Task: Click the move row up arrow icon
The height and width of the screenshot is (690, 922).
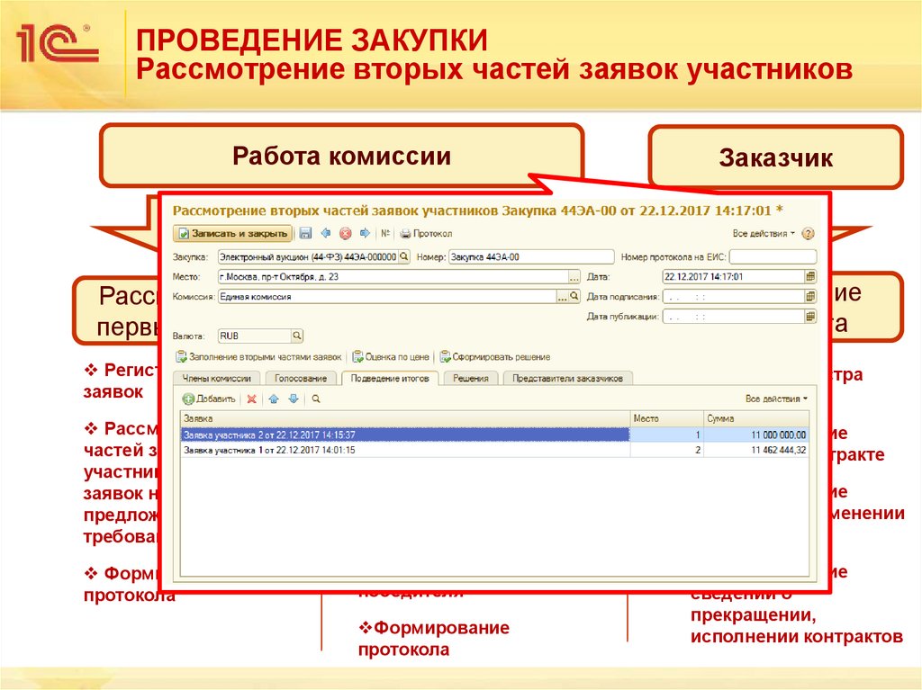Action: coord(273,399)
